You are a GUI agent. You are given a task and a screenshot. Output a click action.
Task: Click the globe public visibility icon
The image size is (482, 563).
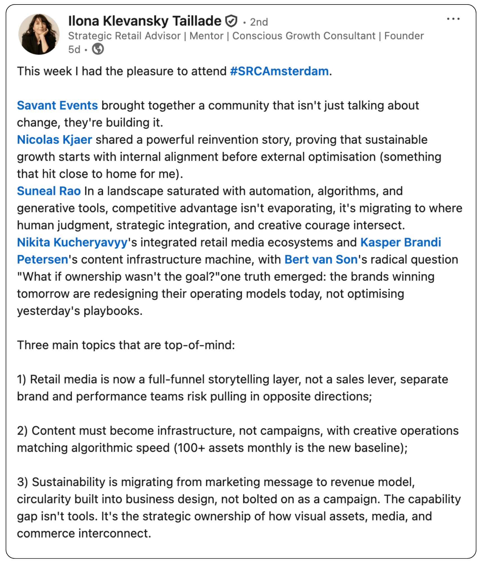pyautogui.click(x=98, y=49)
